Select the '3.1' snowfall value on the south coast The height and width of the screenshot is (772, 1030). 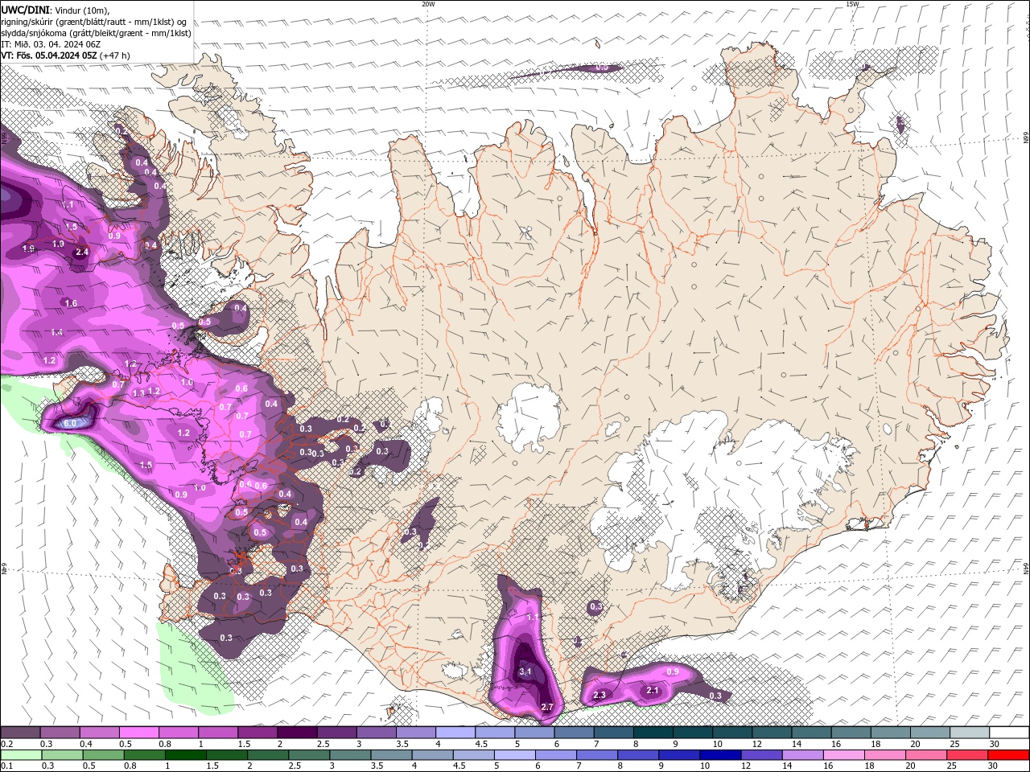click(x=526, y=671)
